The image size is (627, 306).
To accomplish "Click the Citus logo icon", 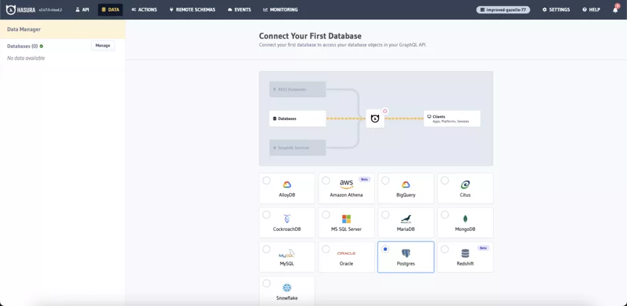I will click(465, 185).
